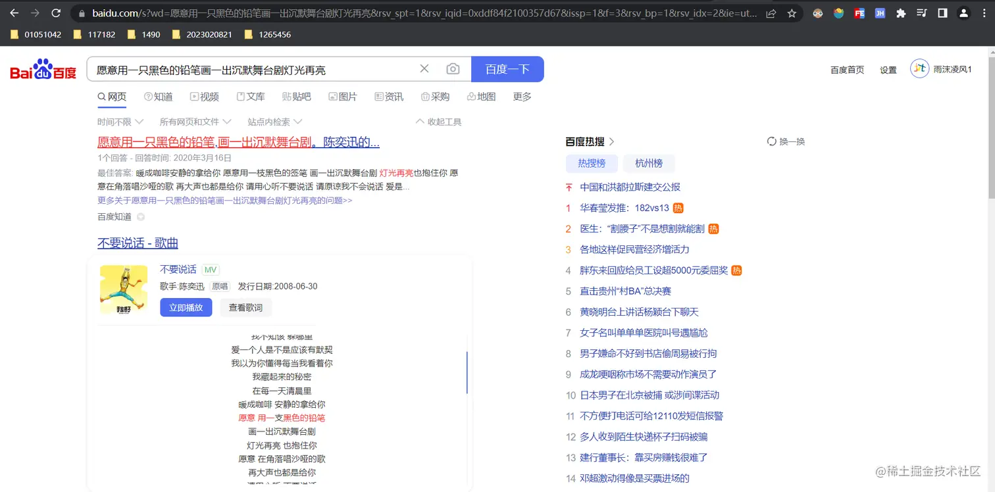Focus the Baidu search input field
The height and width of the screenshot is (492, 995).
click(x=253, y=69)
